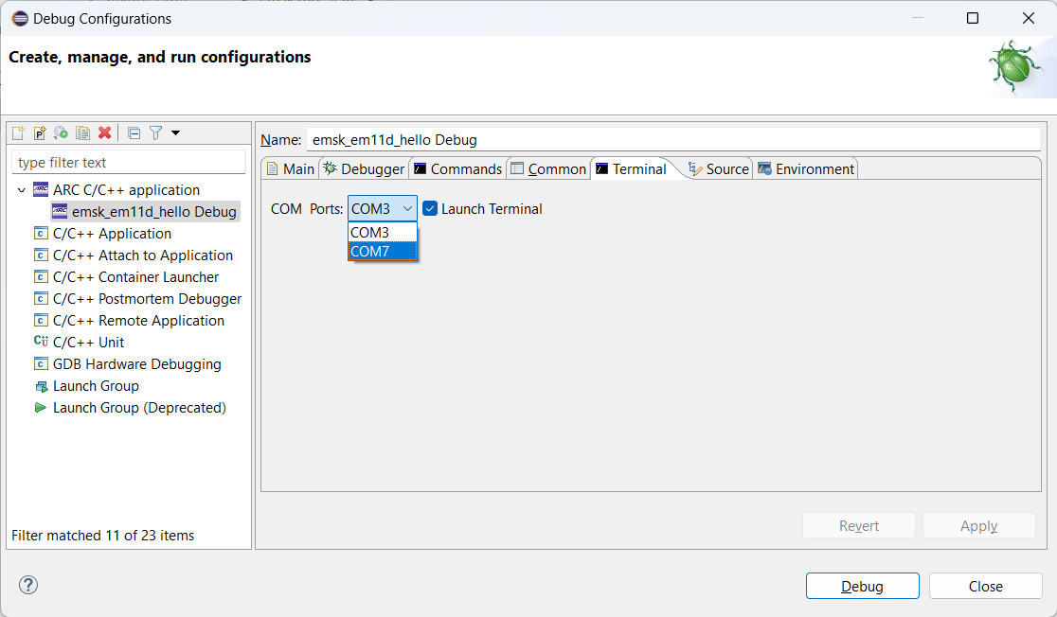1057x617 pixels.
Task: Click the New launch configuration icon
Action: [18, 133]
